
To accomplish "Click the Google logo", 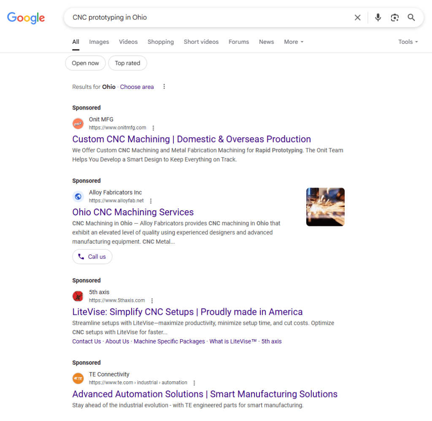I will click(26, 18).
